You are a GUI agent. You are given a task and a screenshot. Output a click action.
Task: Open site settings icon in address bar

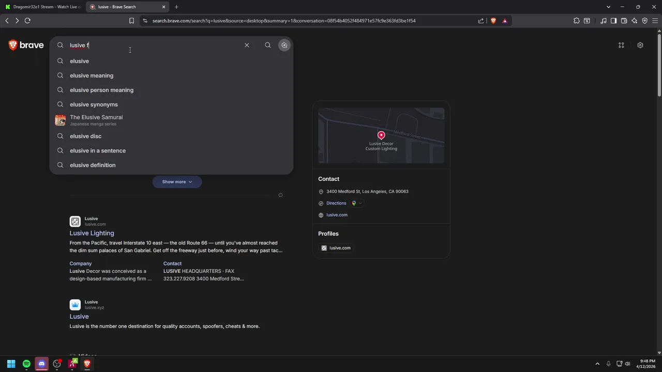click(x=145, y=21)
